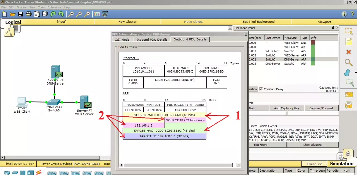Click Capture / Forward button
The height and width of the screenshot is (175, 357).
point(321,108)
